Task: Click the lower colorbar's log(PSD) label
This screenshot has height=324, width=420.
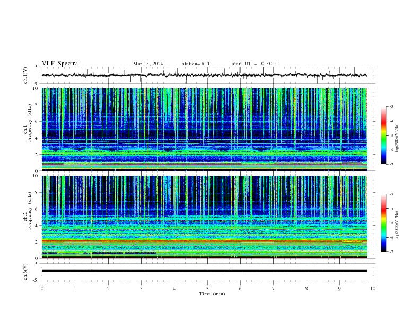Action: pyautogui.click(x=397, y=226)
